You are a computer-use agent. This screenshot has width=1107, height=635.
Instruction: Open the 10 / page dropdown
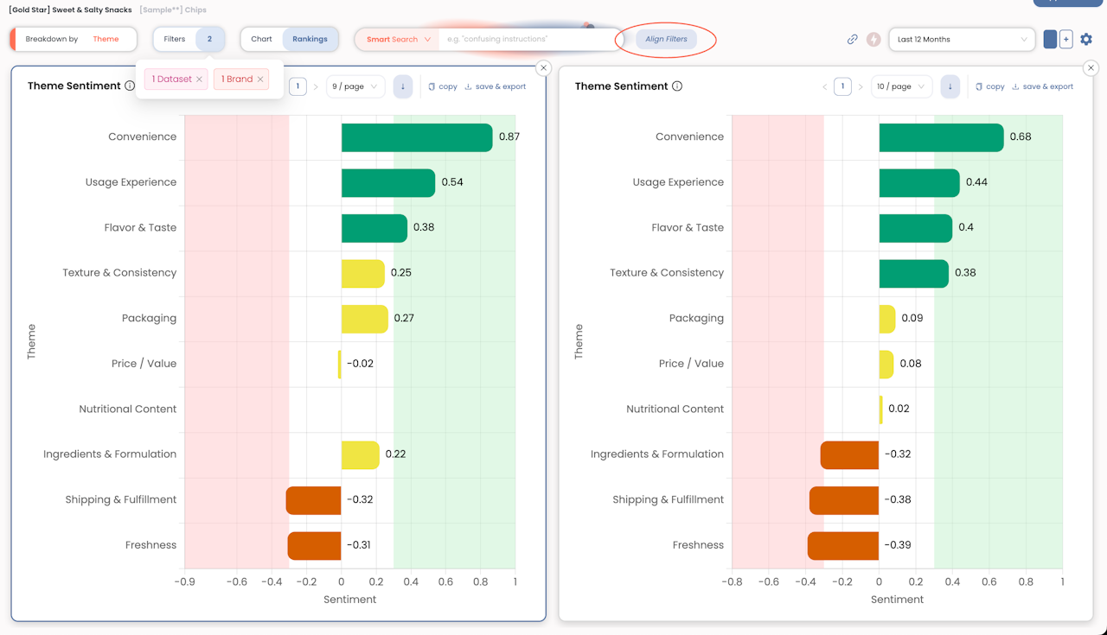tap(900, 86)
